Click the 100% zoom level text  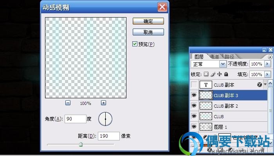coord(85,103)
